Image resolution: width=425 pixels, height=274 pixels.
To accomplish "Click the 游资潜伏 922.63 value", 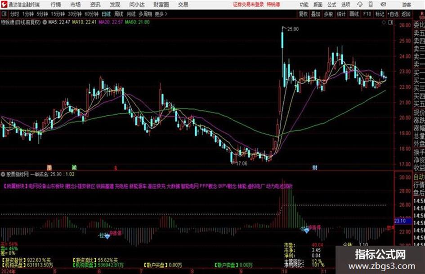I will (39, 260).
